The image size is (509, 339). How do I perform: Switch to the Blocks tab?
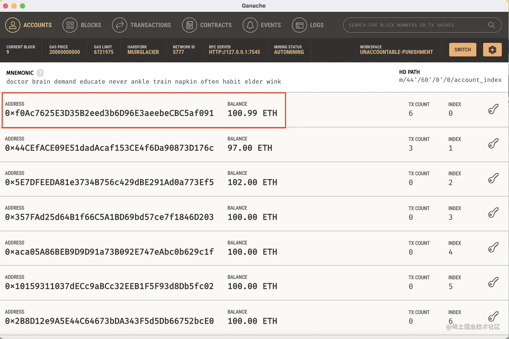[82, 25]
